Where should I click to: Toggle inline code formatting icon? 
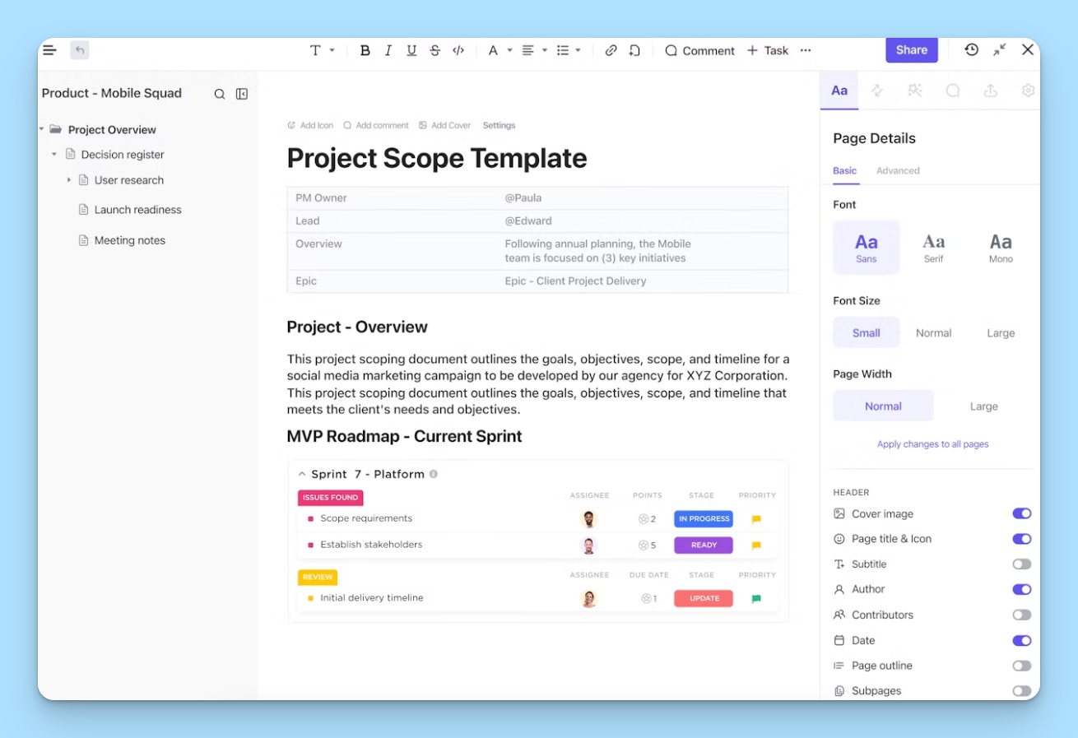pyautogui.click(x=458, y=50)
